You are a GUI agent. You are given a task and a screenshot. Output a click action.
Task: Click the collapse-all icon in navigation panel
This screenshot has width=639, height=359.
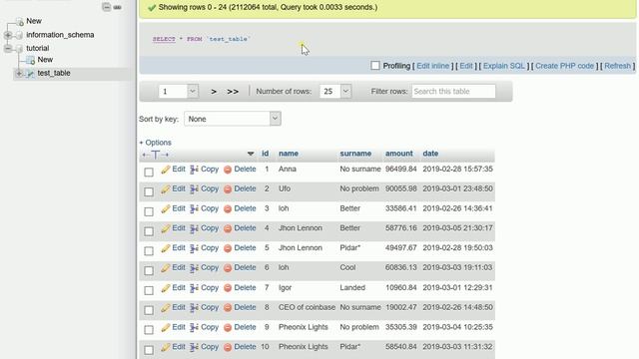(107, 7)
